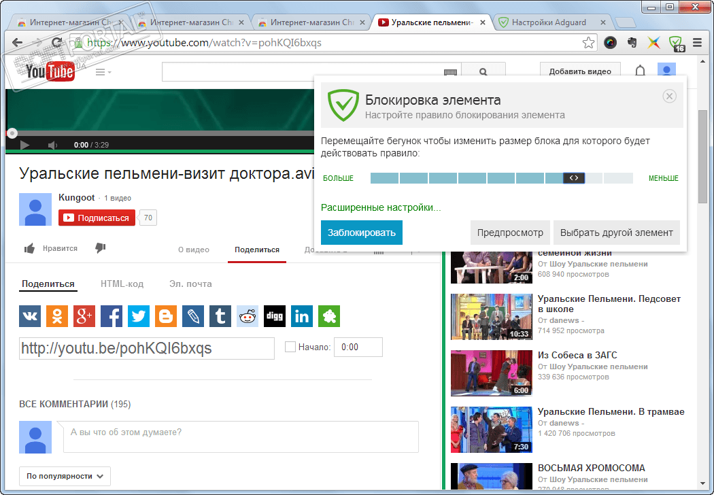The image size is (714, 495).
Task: Open Педсовет в школе video thumbnail
Action: point(492,316)
